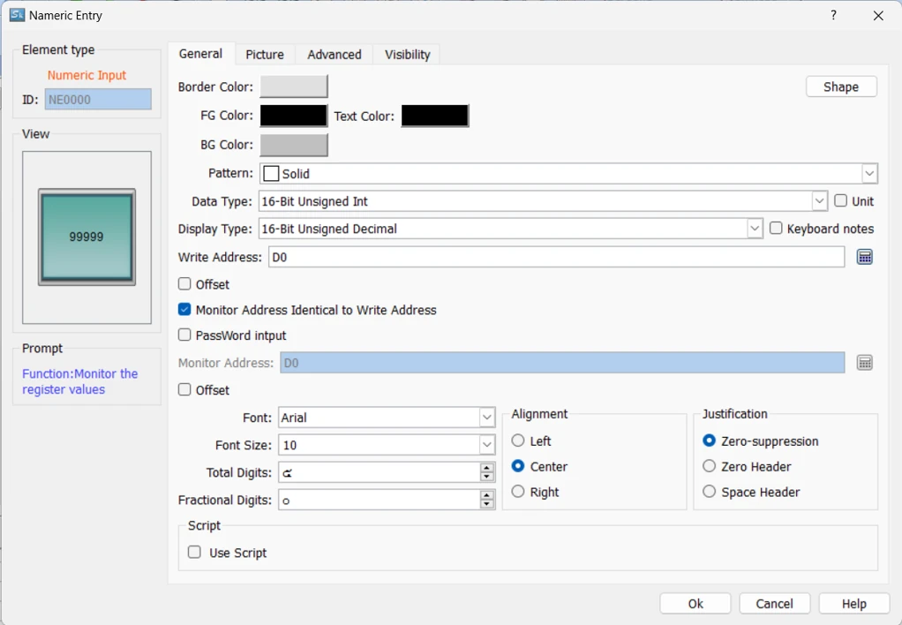Screen dimensions: 902x625
Task: Click the Fractional Digits spinner arrows
Action: [486, 500]
